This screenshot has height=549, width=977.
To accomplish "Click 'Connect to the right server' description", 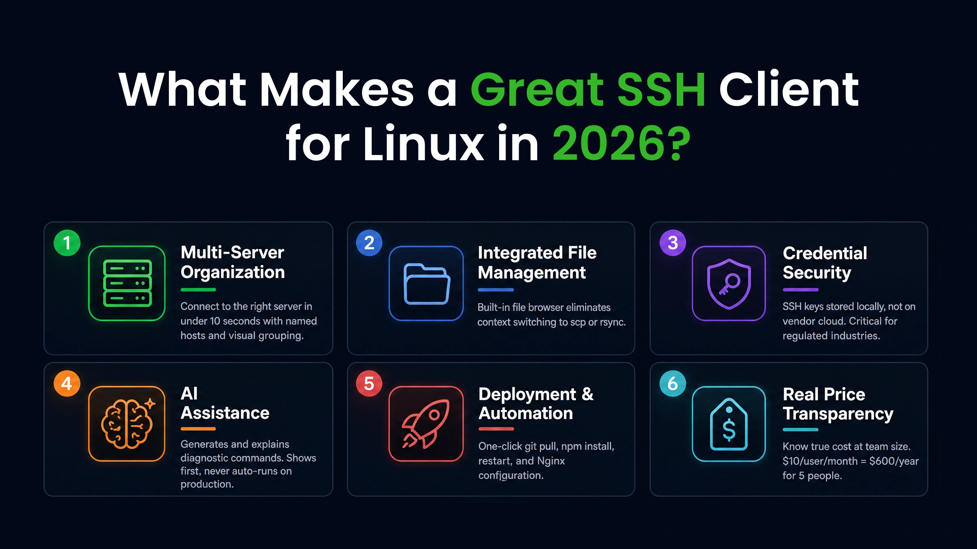I will pyautogui.click(x=249, y=321).
